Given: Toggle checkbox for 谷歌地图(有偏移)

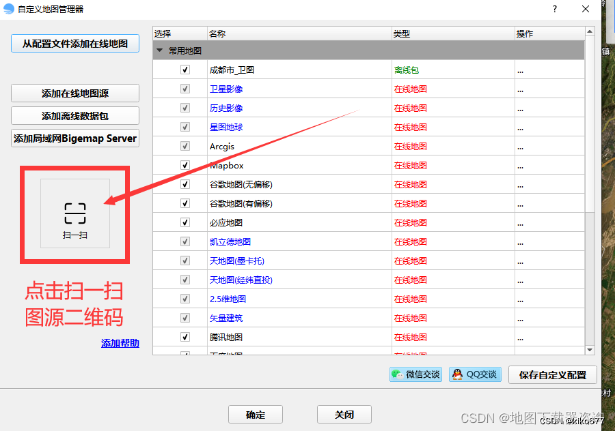Looking at the screenshot, I should pyautogui.click(x=185, y=203).
